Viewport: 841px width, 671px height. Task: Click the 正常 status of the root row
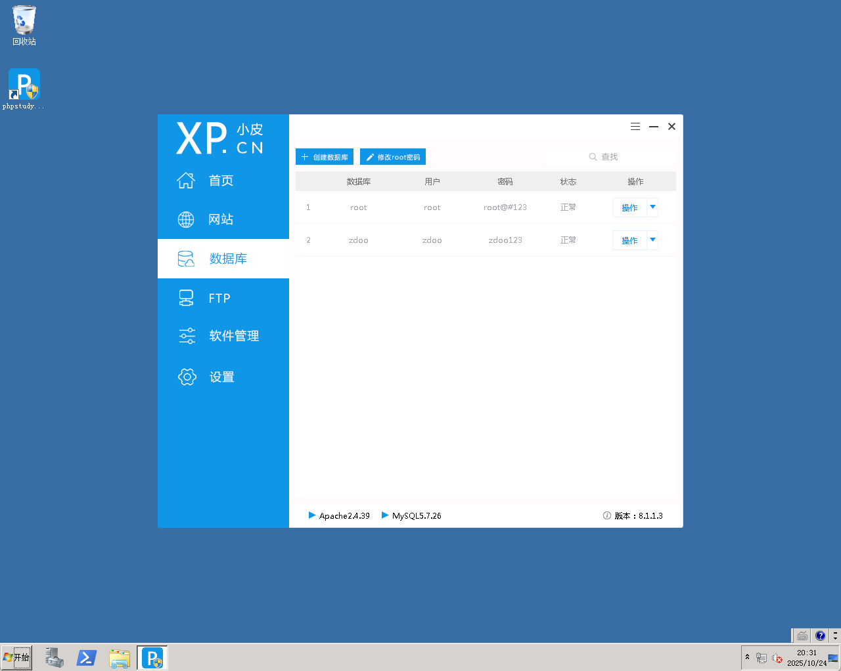(568, 207)
